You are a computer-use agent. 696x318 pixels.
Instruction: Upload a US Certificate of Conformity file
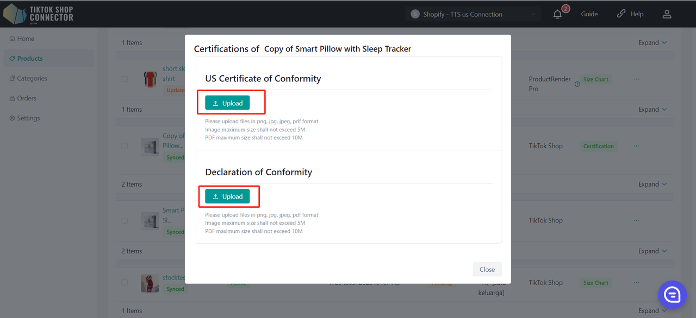tap(227, 103)
